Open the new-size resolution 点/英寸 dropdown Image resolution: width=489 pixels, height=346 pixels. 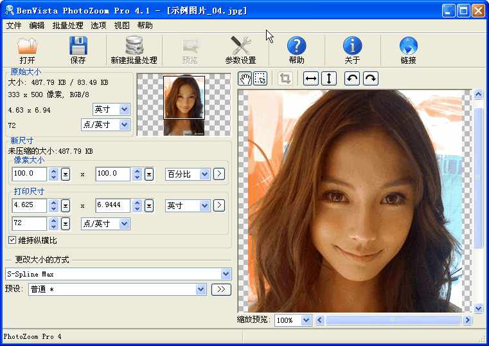tap(105, 224)
